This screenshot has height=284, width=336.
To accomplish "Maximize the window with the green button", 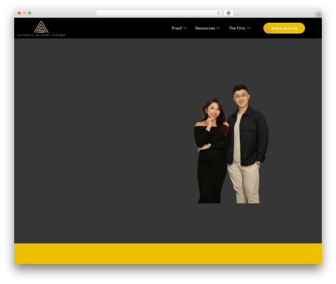I will (x=30, y=13).
